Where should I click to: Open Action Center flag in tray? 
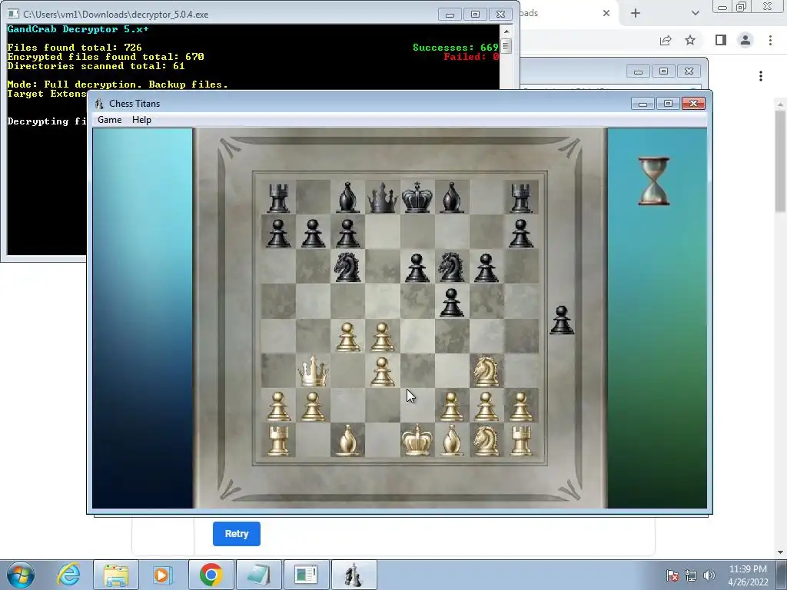(672, 575)
